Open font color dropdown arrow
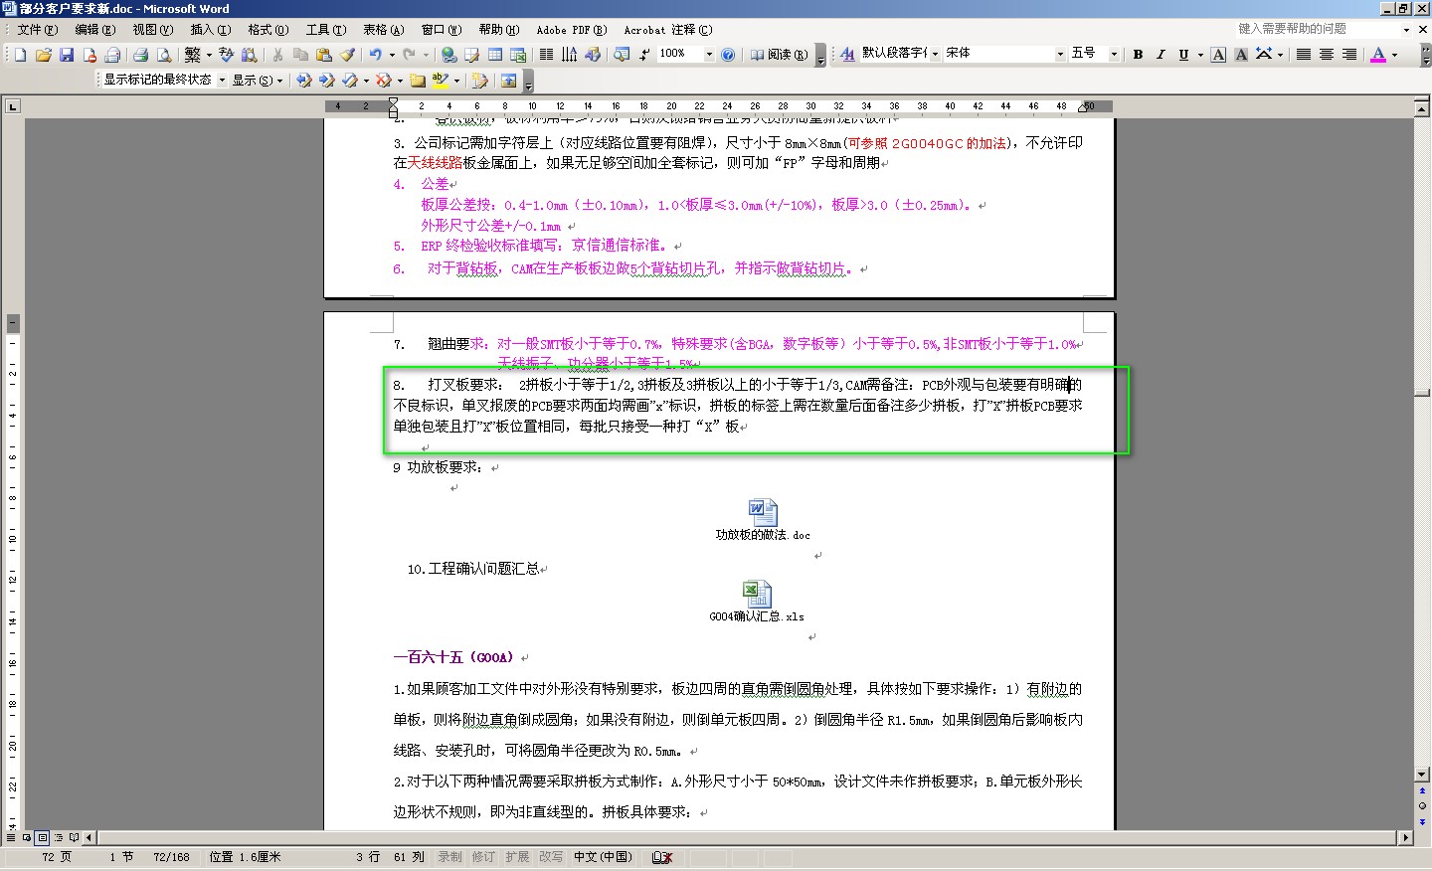This screenshot has height=871, width=1432. (x=1394, y=55)
